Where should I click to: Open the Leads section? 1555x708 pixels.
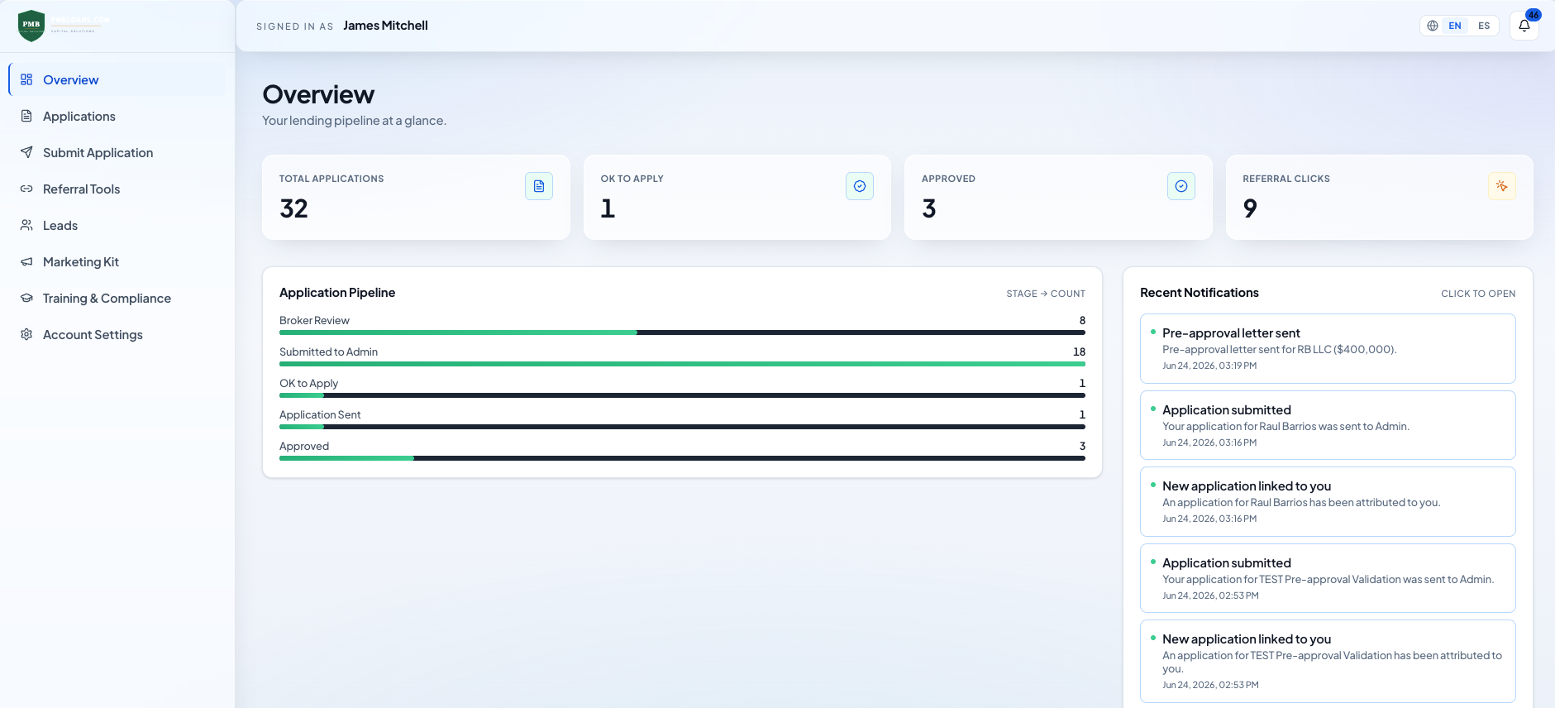point(117,225)
